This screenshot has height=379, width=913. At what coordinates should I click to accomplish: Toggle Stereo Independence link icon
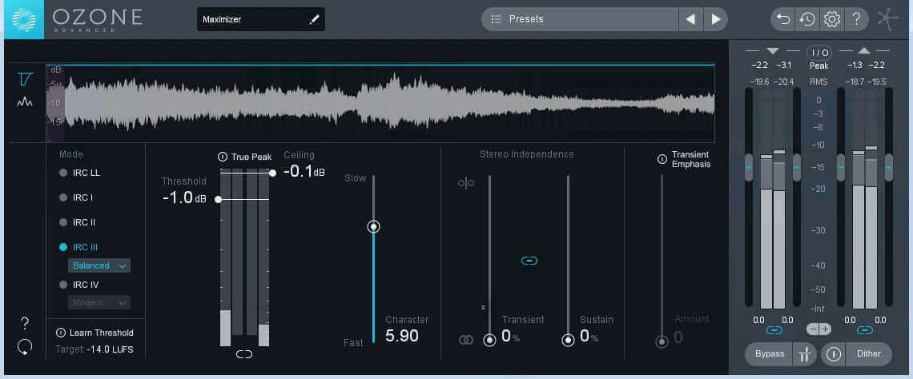tap(529, 261)
